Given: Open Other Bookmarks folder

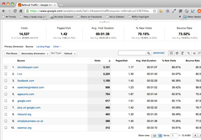Looking at the screenshot, I should [x=192, y=17].
